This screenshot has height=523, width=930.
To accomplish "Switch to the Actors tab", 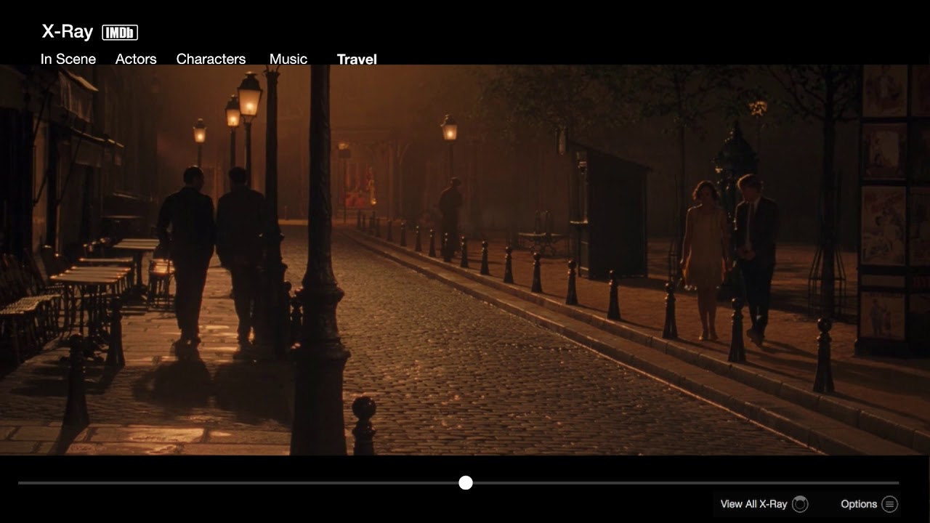I will pos(136,59).
